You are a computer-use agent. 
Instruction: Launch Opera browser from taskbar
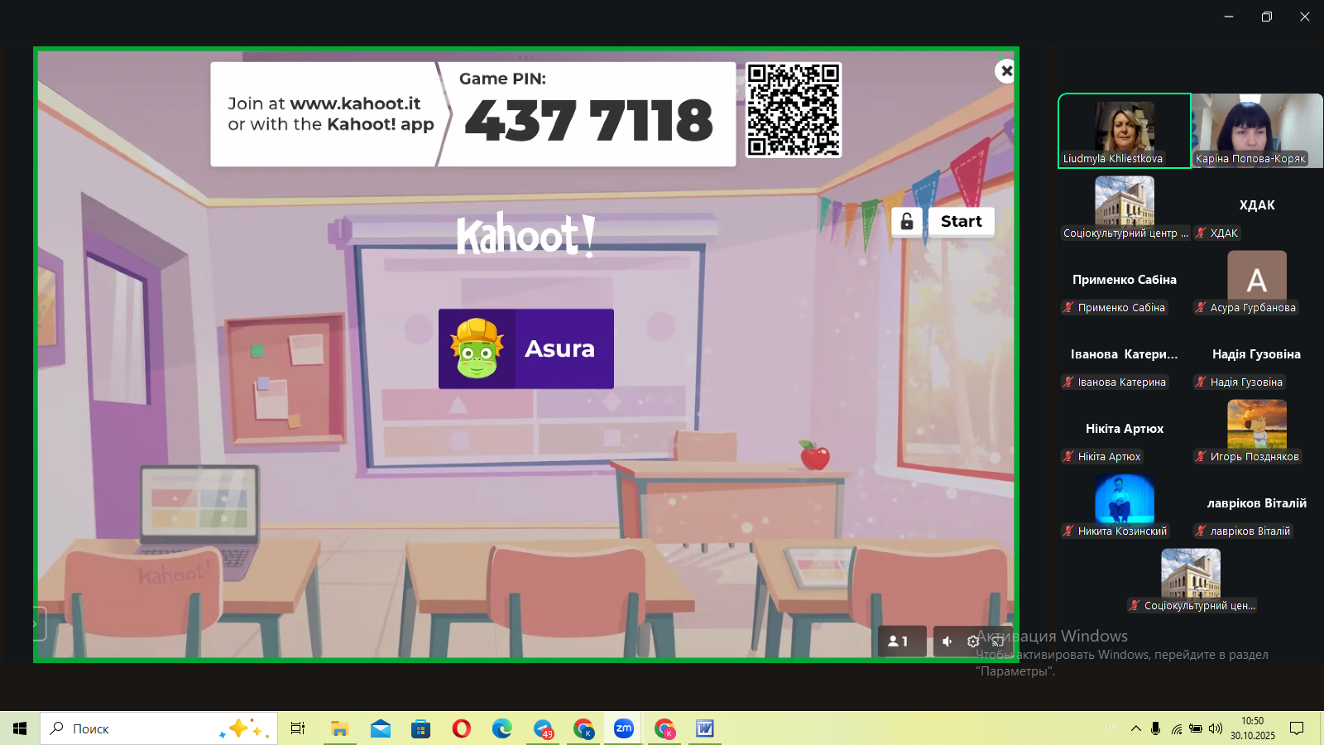click(x=462, y=728)
